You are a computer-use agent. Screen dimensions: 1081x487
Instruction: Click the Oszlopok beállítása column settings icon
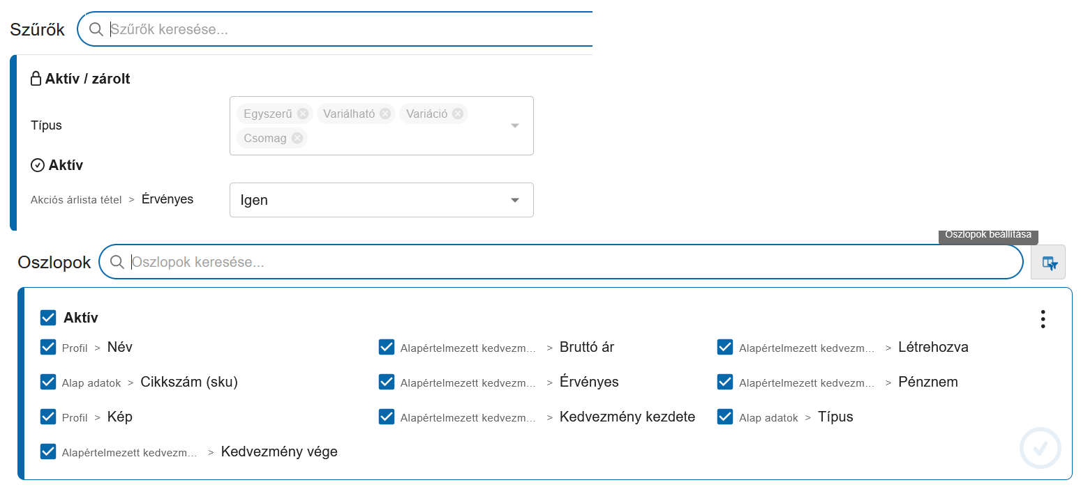[1048, 263]
